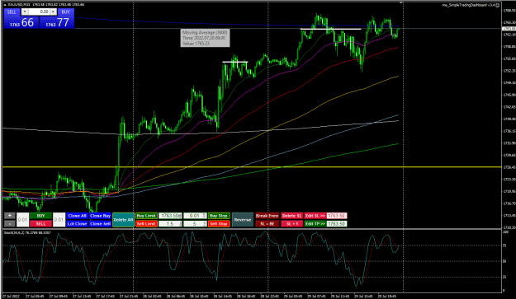Click the Close All button
The image size is (516, 299).
pos(77,216)
